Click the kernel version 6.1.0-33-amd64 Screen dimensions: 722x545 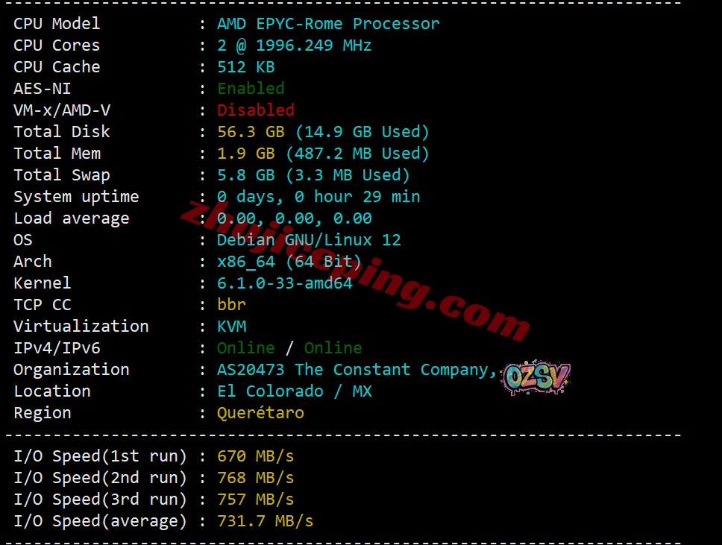pyautogui.click(x=285, y=283)
